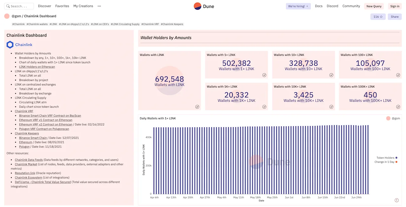Open LINK Holders on Etherscan link
This screenshot has height=207, width=406.
[37, 67]
